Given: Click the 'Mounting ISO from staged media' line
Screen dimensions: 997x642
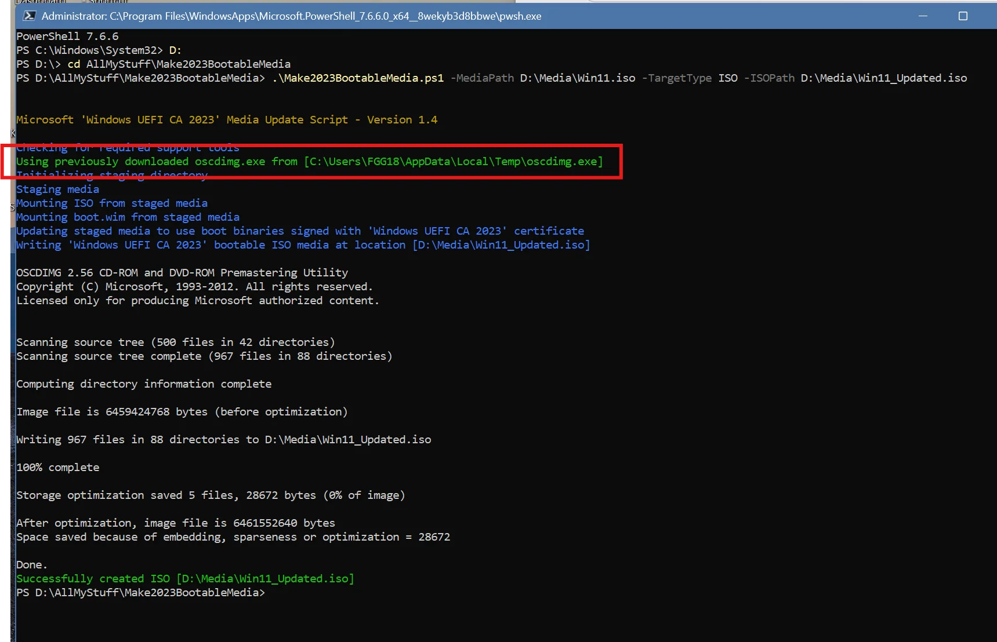Looking at the screenshot, I should click(x=112, y=203).
